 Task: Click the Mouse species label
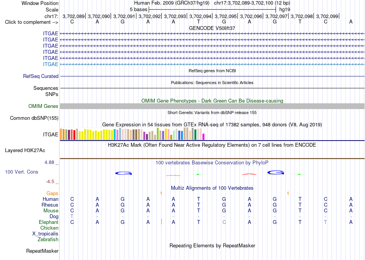51,211
